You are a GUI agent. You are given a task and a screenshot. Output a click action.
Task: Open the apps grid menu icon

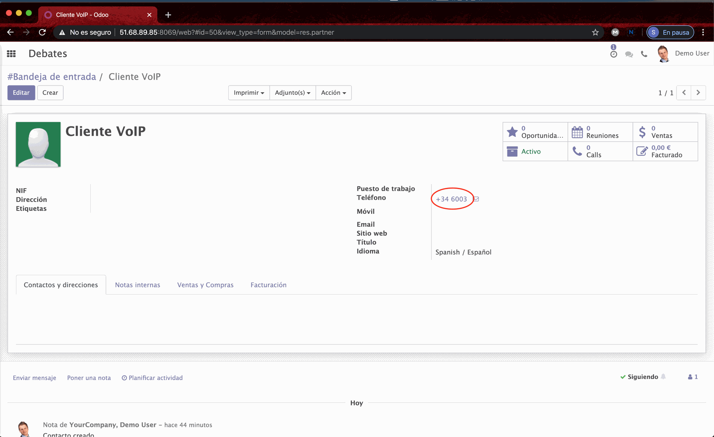click(x=11, y=54)
